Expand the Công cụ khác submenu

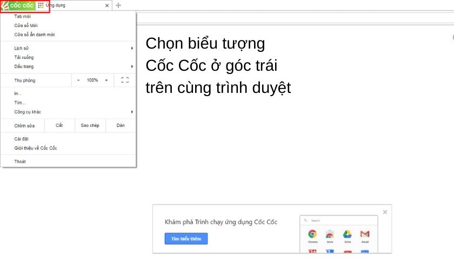point(68,112)
